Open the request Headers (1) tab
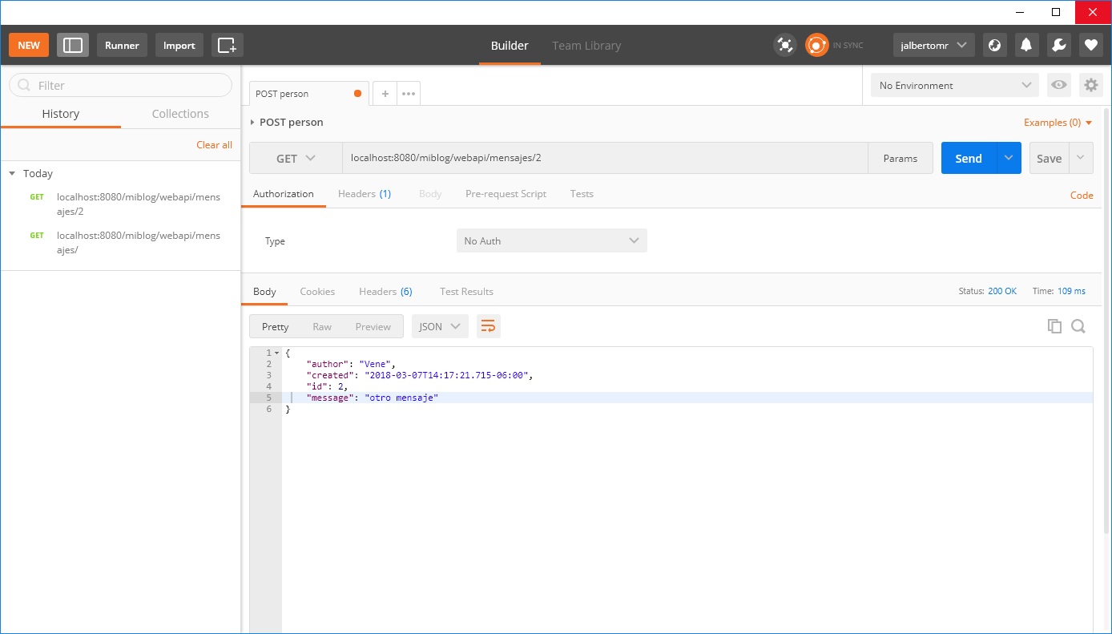Screen dimensions: 1112x634 [x=365, y=194]
